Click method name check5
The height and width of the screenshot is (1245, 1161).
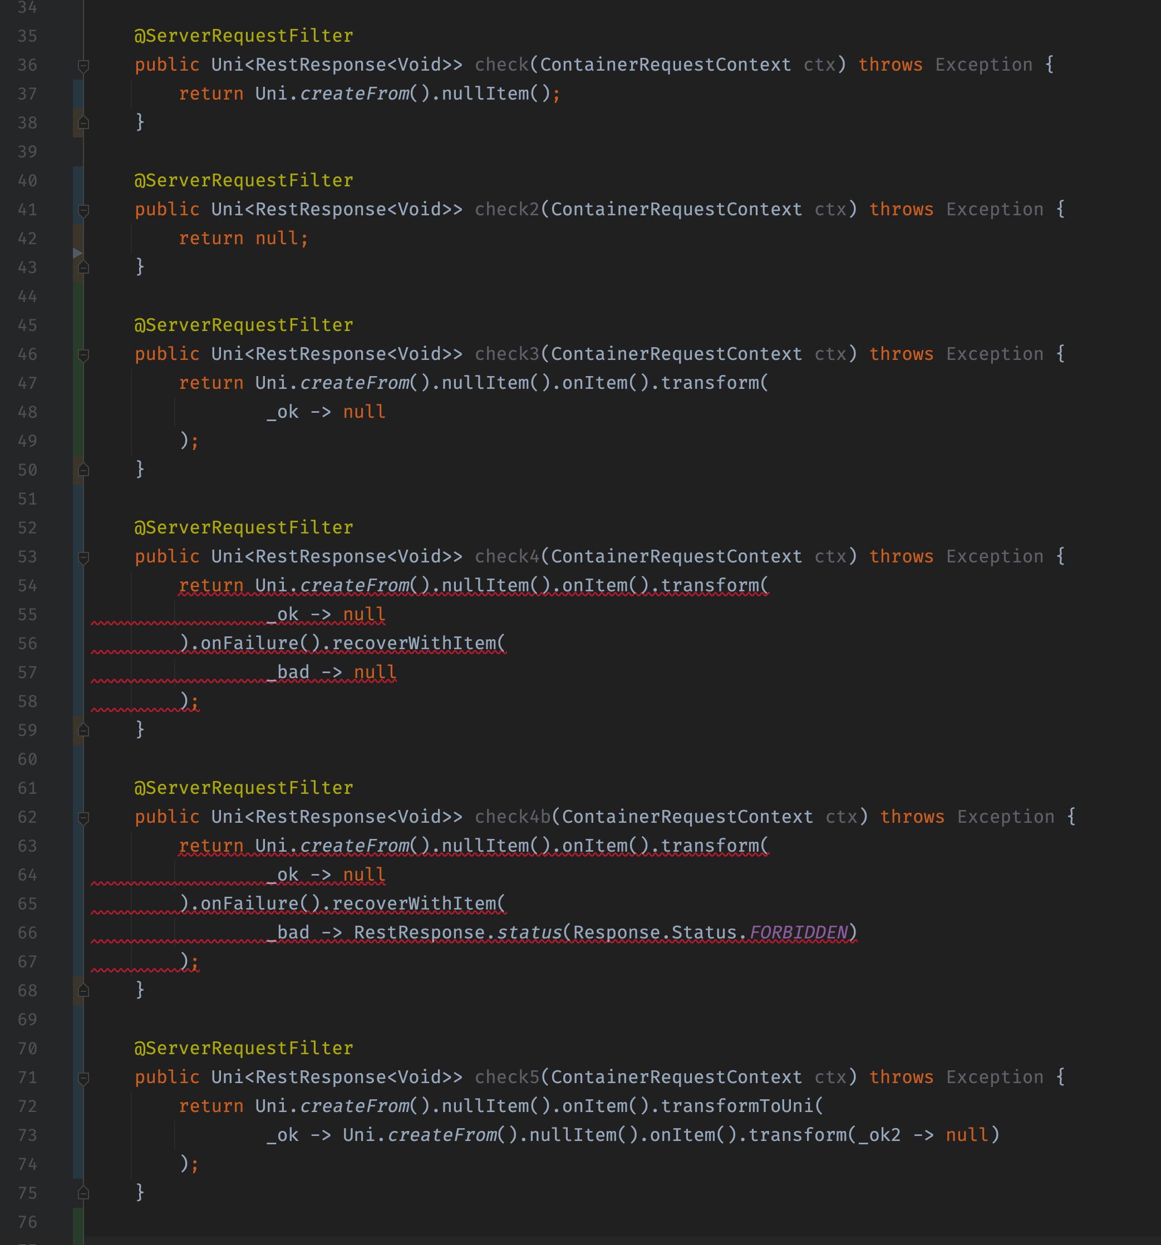tap(507, 1078)
